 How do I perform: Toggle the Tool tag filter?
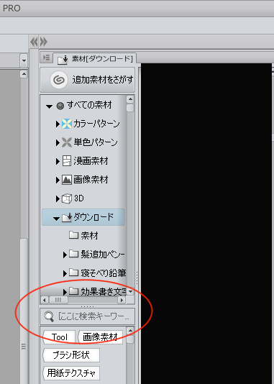(59, 337)
